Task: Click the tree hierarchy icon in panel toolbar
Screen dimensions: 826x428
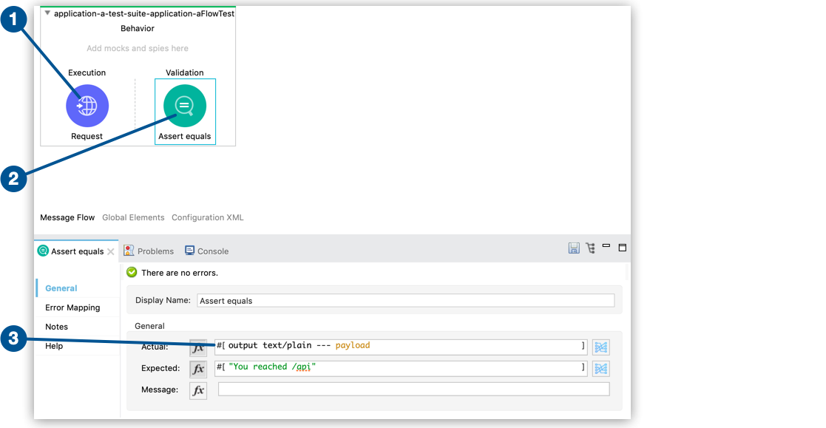Action: coord(590,248)
